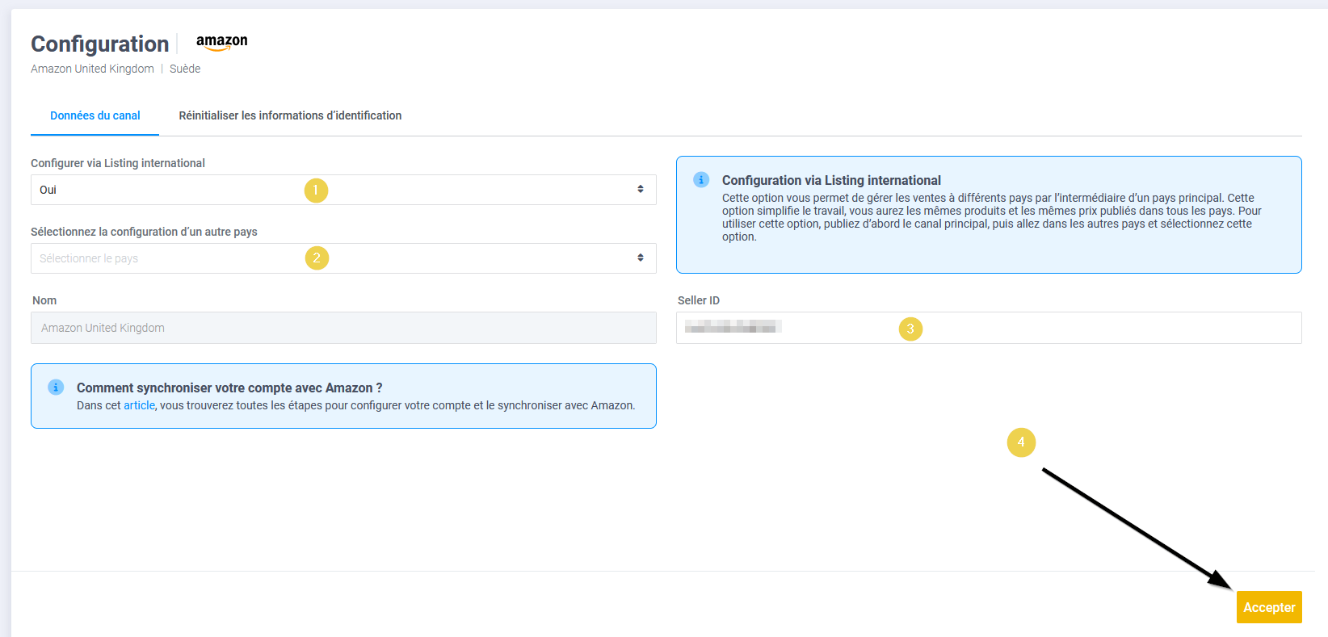Click the Suède text under the title
Image resolution: width=1328 pixels, height=637 pixels.
tap(185, 69)
